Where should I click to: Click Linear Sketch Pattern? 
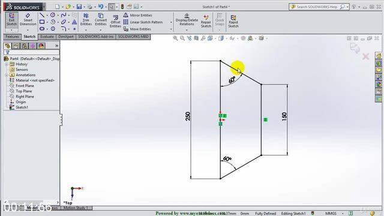coord(143,22)
